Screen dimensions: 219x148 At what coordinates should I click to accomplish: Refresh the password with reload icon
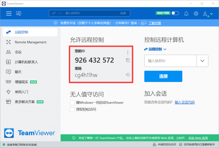point(128,75)
